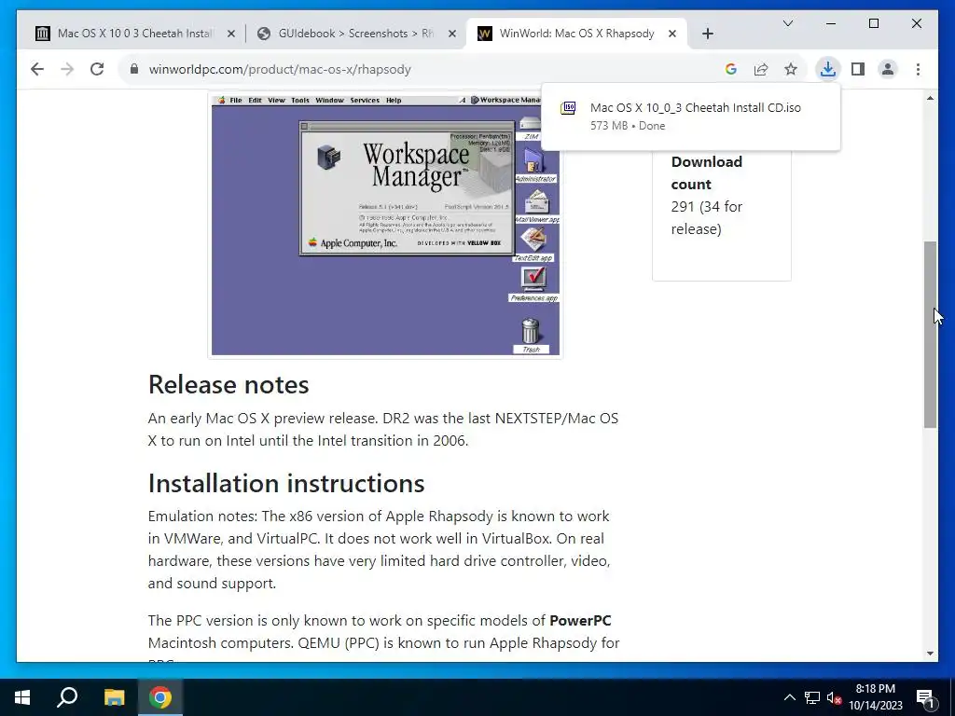
Task: Open the Windows notification center
Action: point(925,697)
